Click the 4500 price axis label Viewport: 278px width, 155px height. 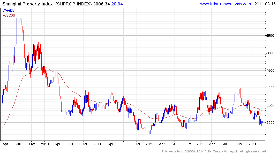pos(271,71)
